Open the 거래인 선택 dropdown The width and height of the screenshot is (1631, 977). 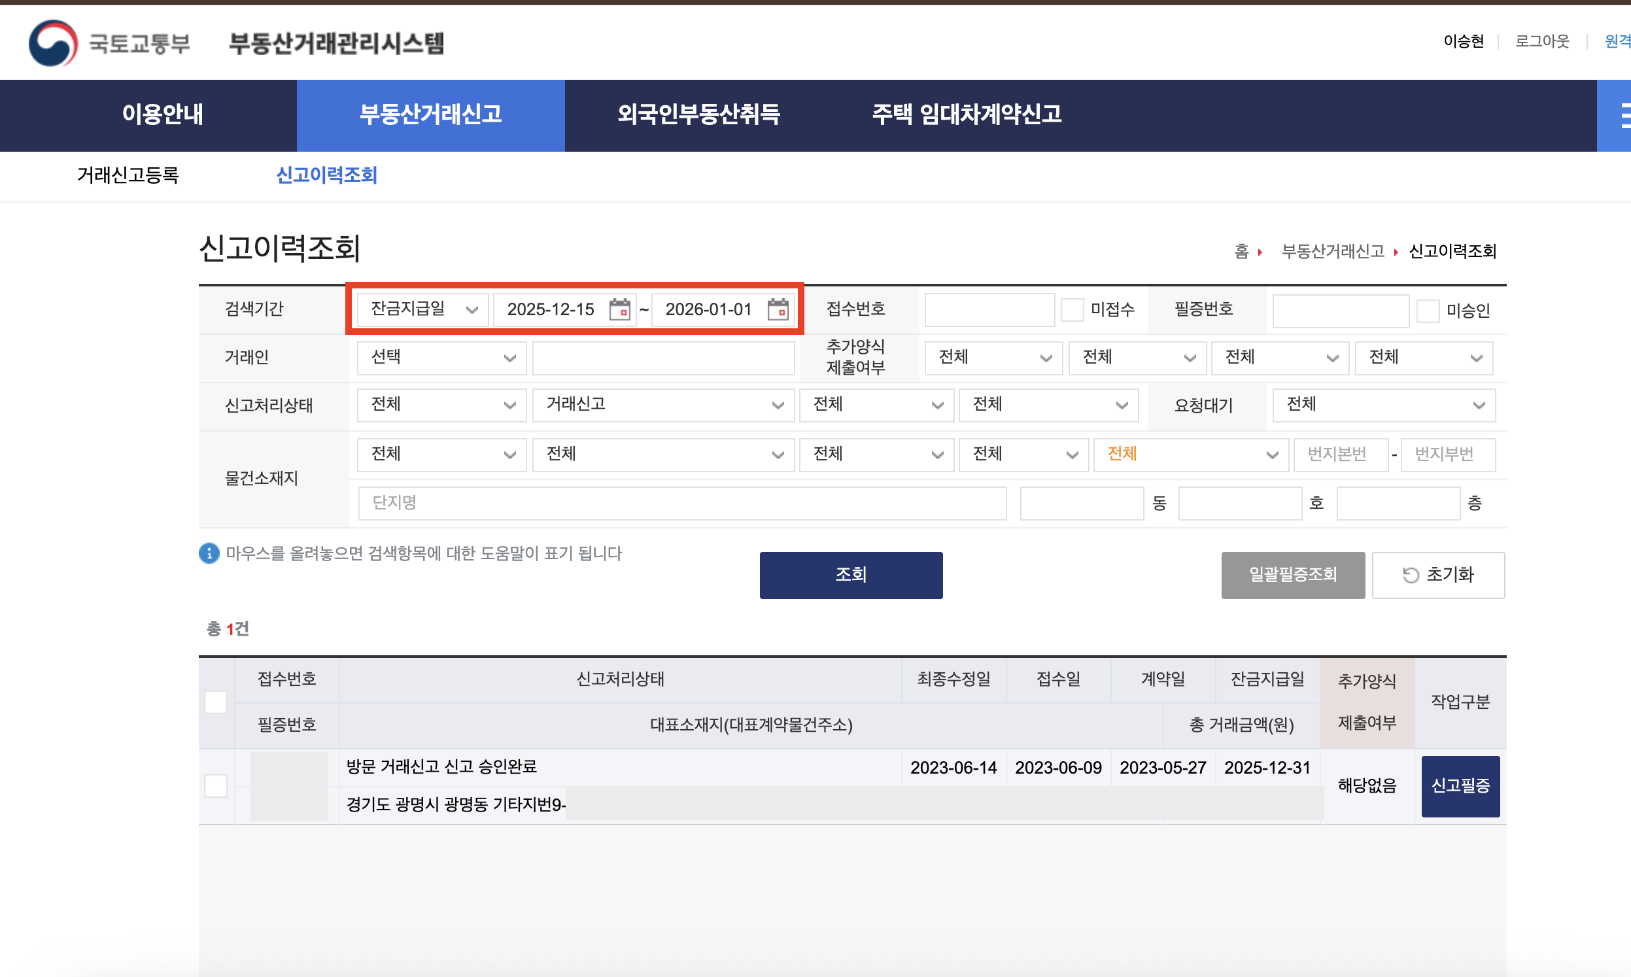(x=441, y=358)
